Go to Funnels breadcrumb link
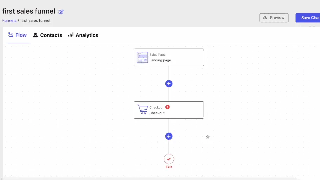Viewport: 320px width, 180px height. tap(9, 20)
